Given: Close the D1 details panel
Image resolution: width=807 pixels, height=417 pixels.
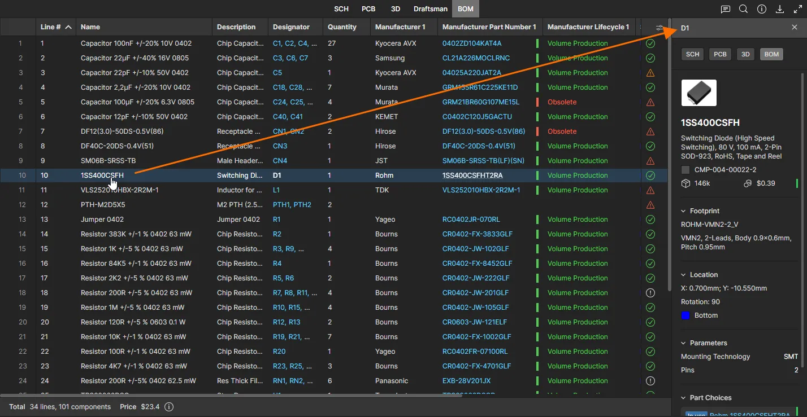Looking at the screenshot, I should [795, 28].
